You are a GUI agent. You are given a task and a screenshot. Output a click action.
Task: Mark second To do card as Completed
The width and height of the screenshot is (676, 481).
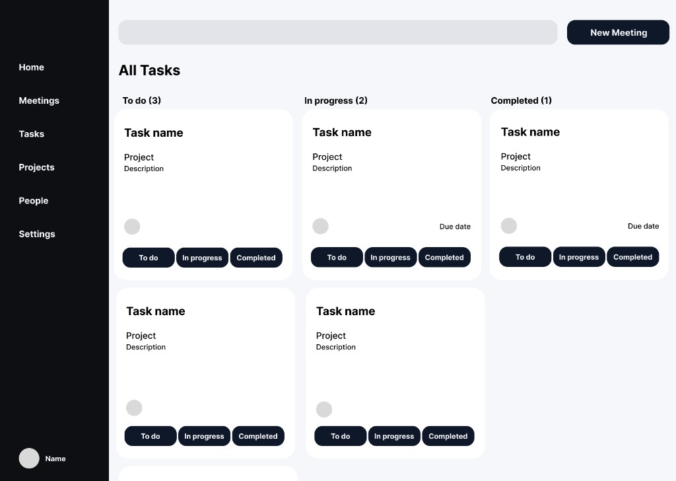coord(258,436)
